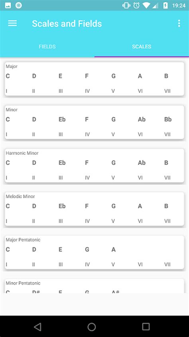
Task: Tap note Ab in Harmonic Minor scale
Action: click(x=142, y=163)
